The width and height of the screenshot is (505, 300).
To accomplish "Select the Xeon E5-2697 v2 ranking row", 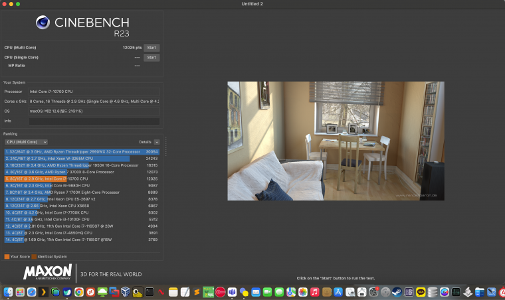I will click(82, 199).
